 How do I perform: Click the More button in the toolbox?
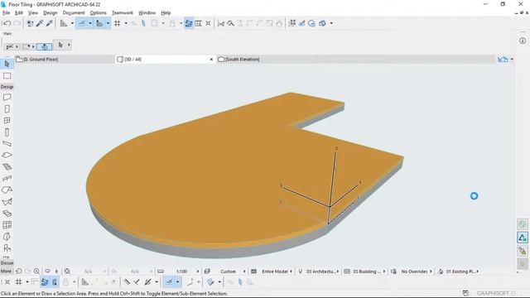pos(6,272)
